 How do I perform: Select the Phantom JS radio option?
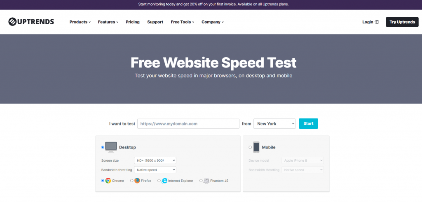(x=201, y=181)
